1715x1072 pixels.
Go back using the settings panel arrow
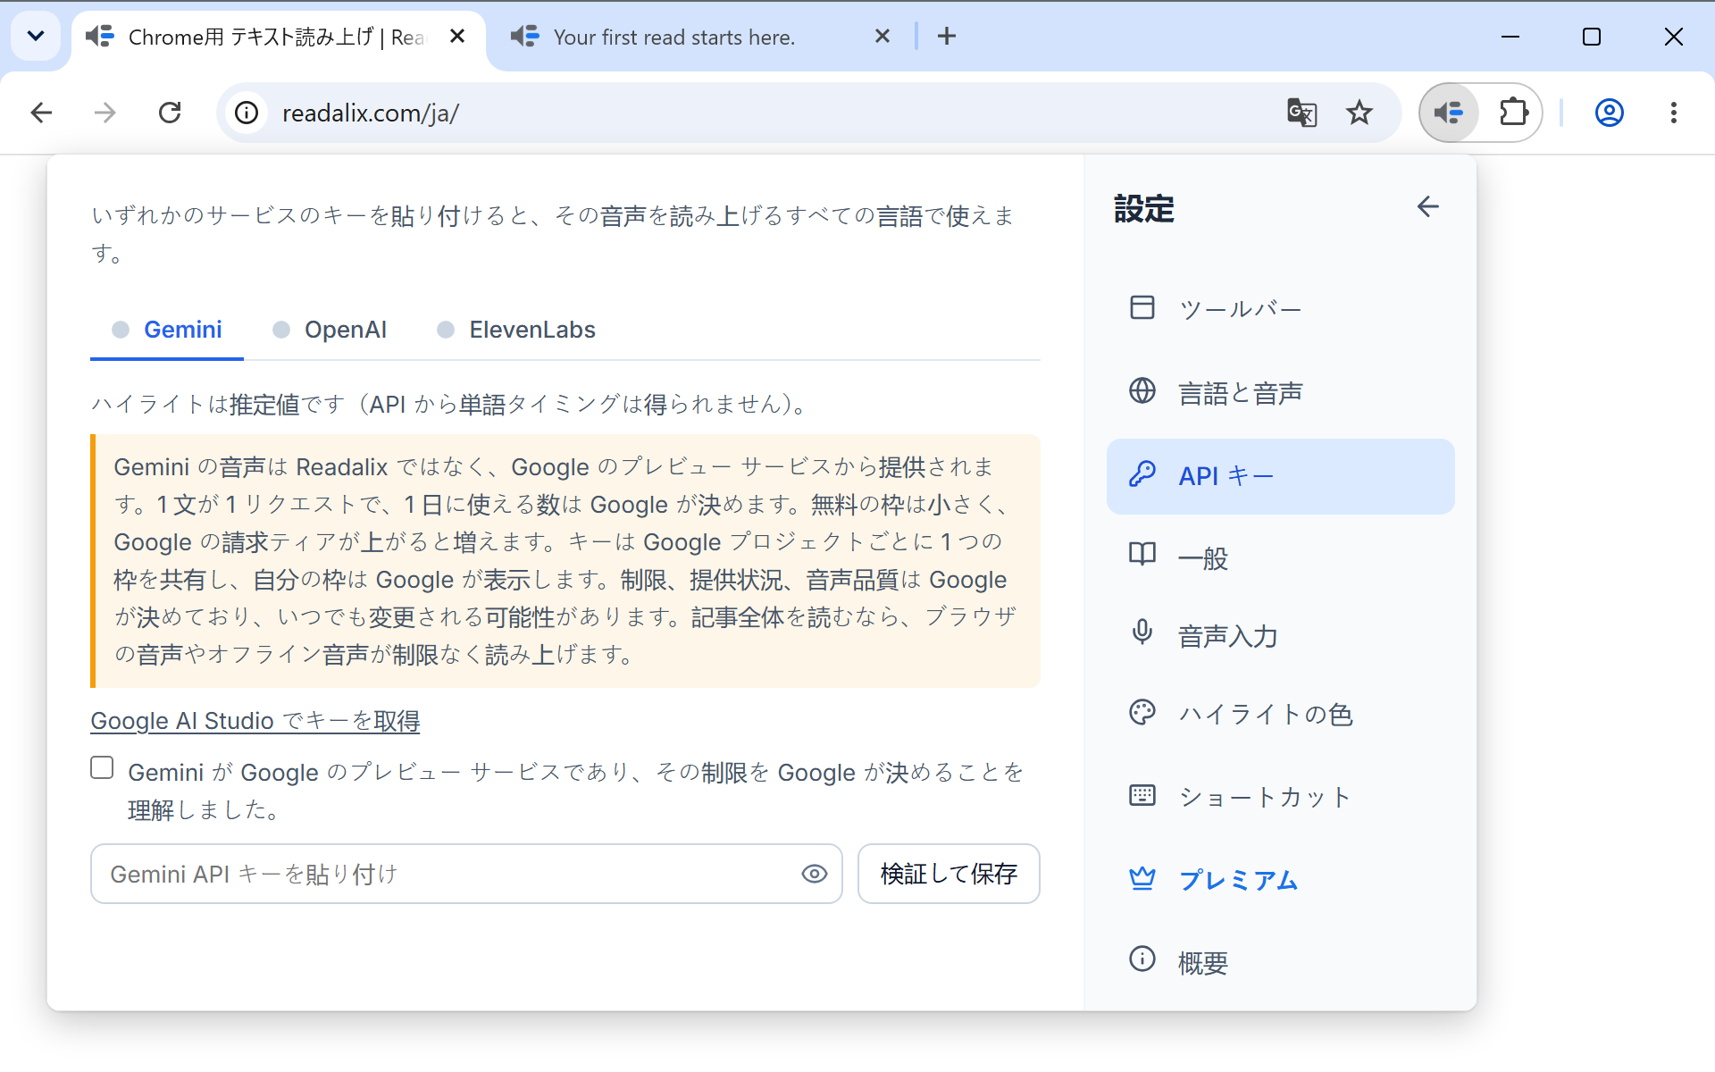1427,206
